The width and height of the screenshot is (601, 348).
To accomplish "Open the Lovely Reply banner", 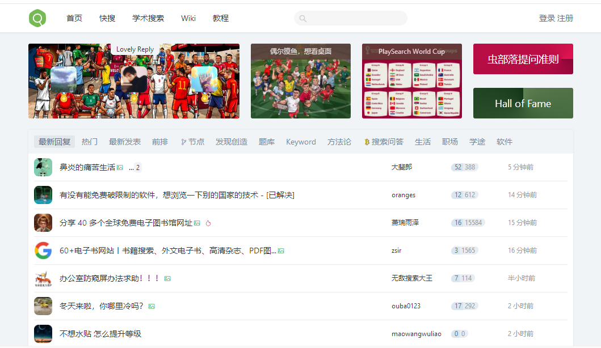I will point(134,81).
